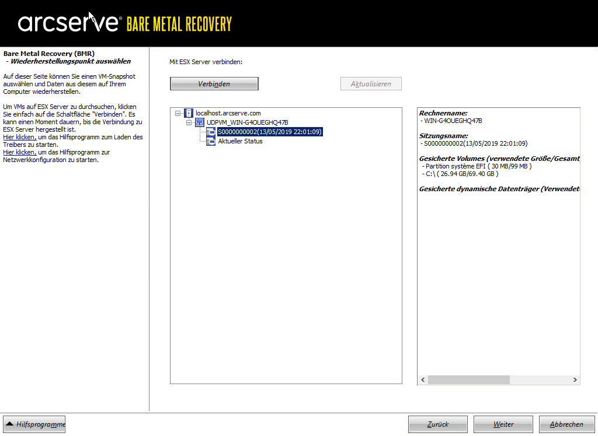Click the Sitzungsname heading
This screenshot has width=598, height=436.
click(443, 136)
